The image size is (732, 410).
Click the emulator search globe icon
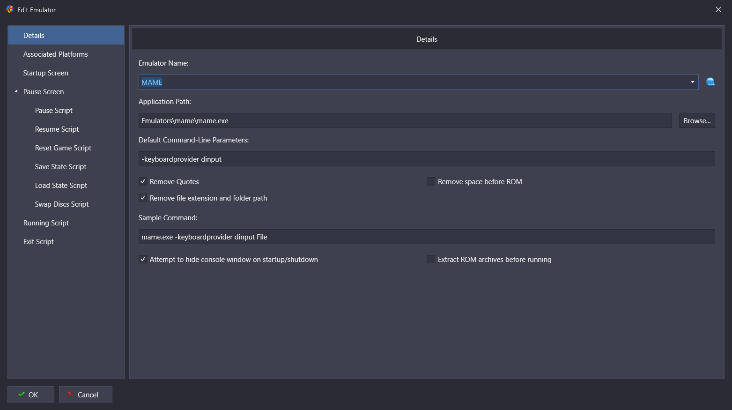(710, 82)
